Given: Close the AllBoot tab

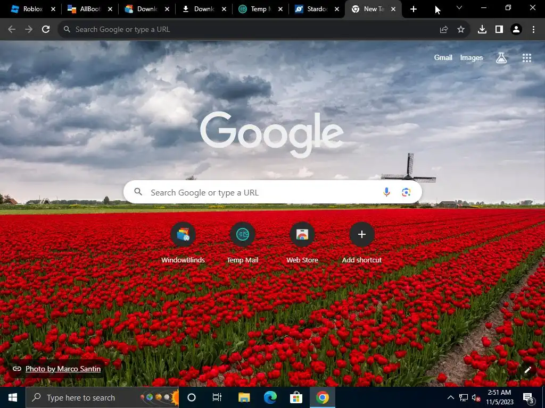Looking at the screenshot, I should click(110, 9).
